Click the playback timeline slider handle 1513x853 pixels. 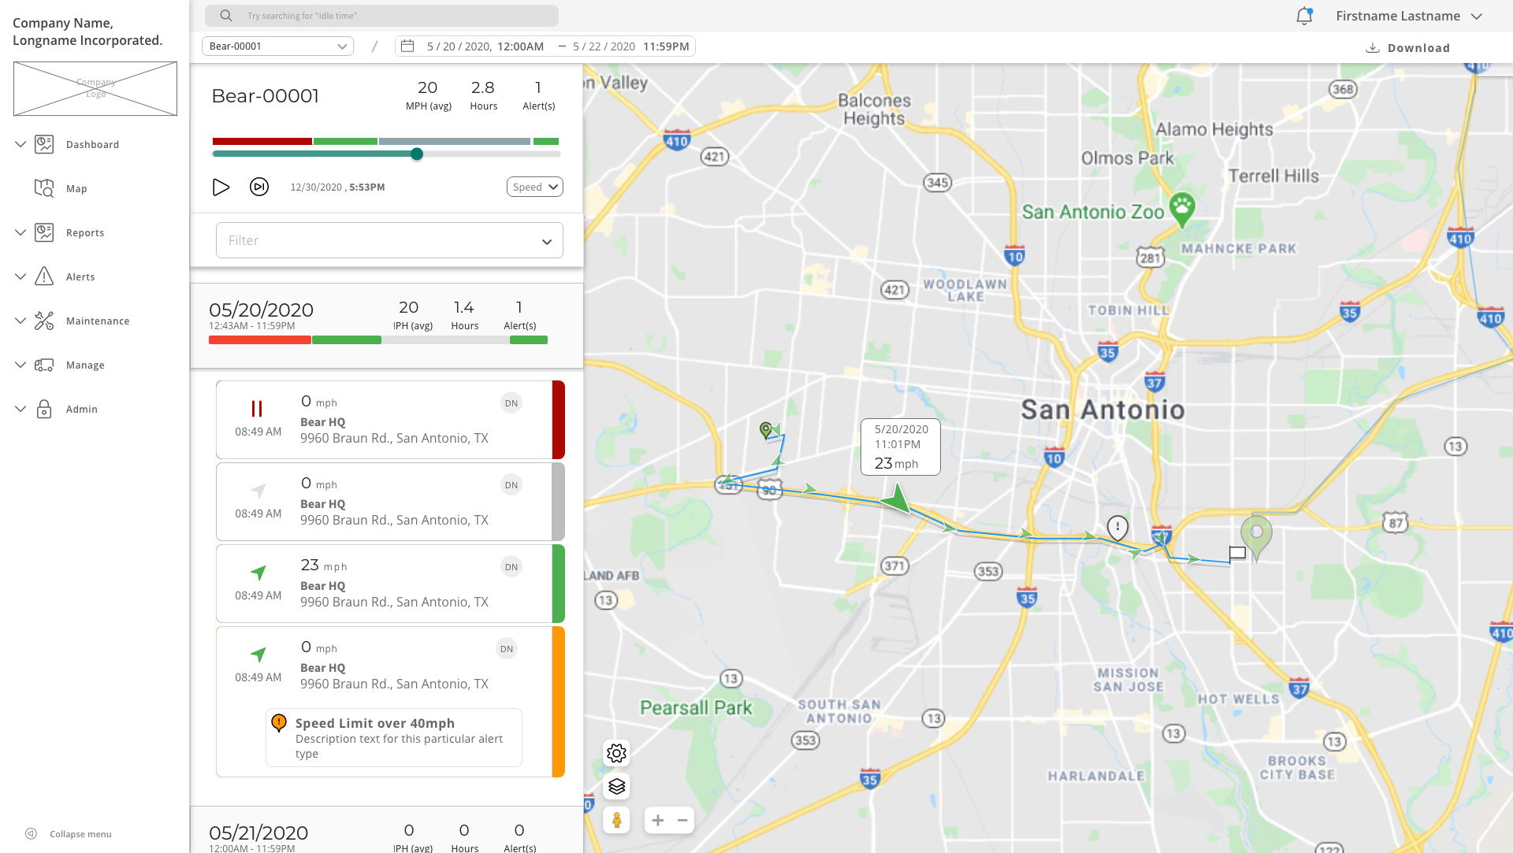(417, 154)
